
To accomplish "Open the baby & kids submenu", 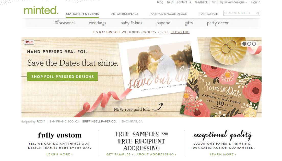I will [x=131, y=23].
